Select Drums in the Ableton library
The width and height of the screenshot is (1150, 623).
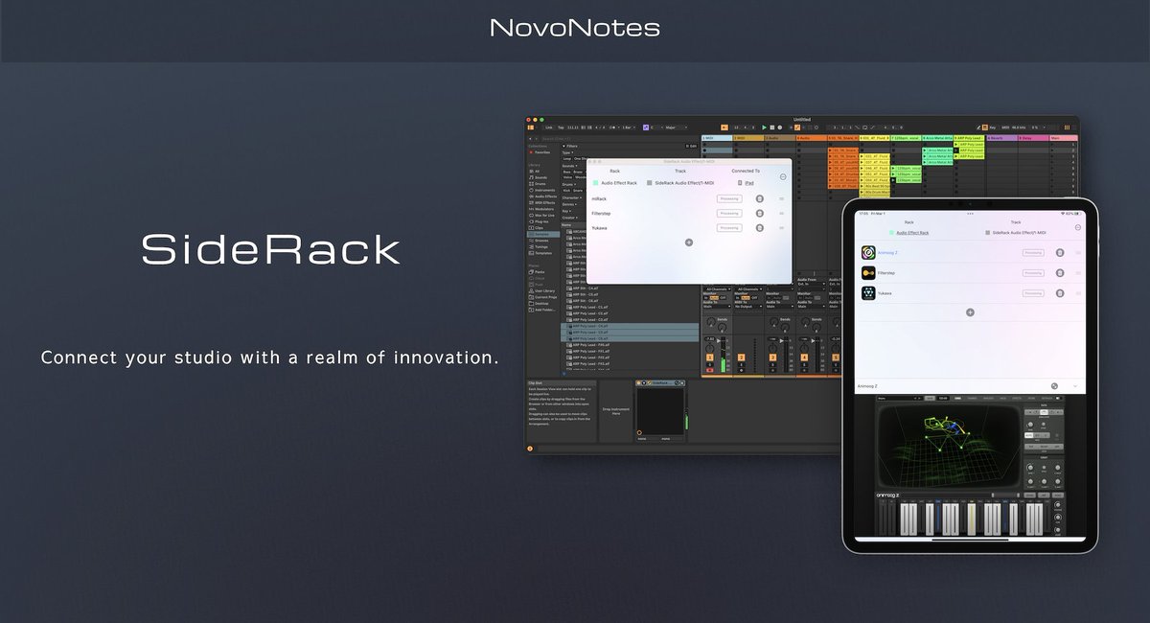coord(539,184)
